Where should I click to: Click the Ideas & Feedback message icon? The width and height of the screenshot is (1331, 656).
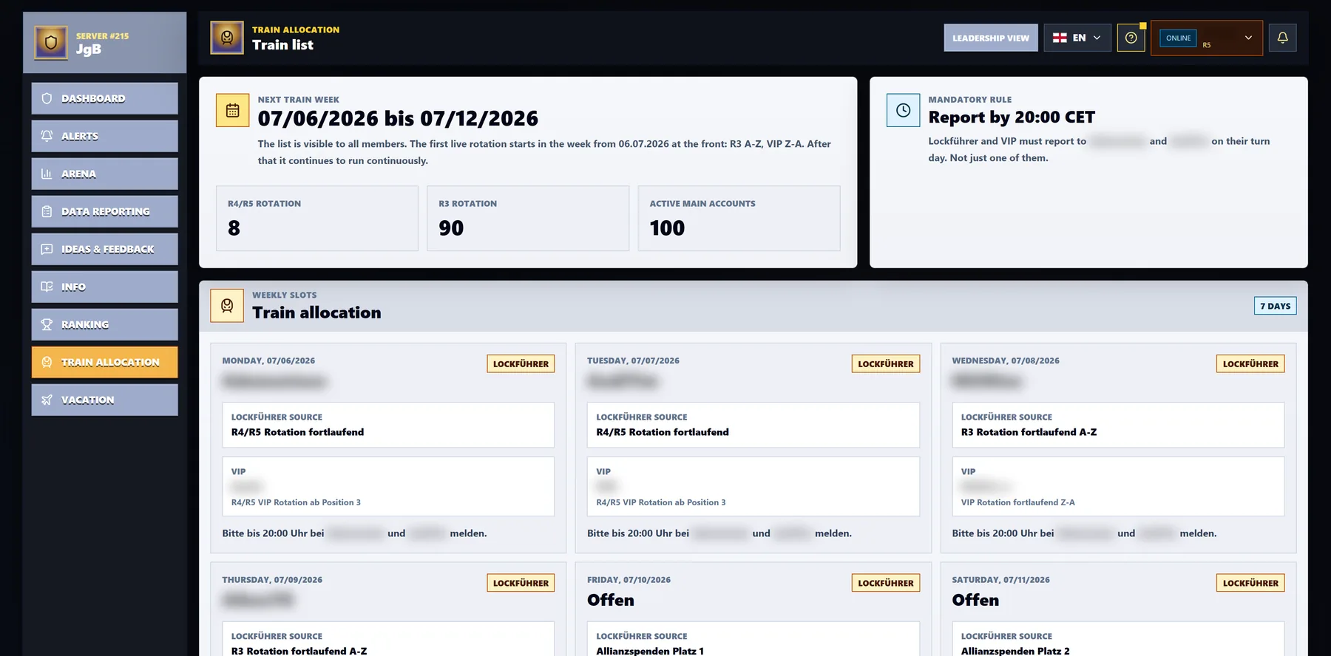pos(47,249)
